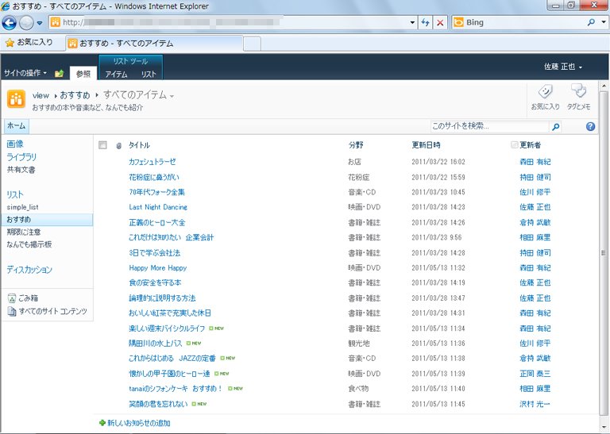
Task: Click the blue help question icon
Action: 590,126
